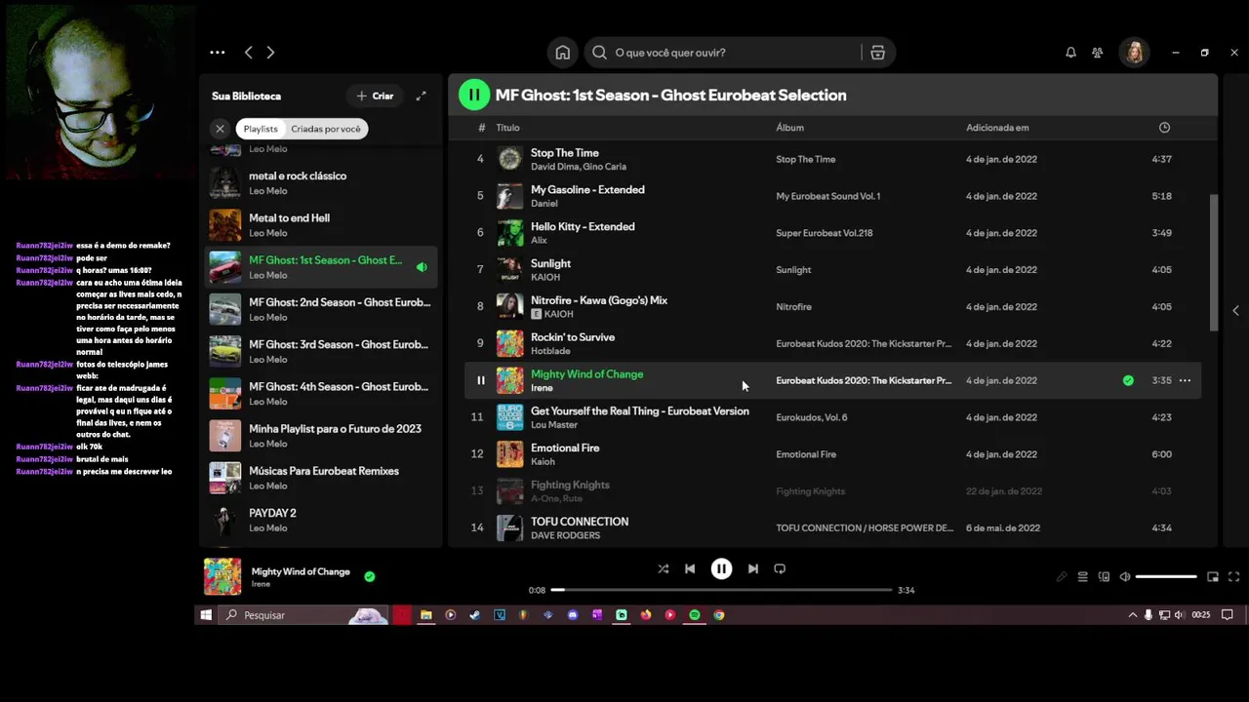Seek on the playback progress bar

[721, 590]
